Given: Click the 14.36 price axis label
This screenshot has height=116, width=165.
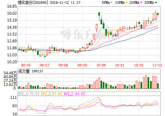Looking at the screenshot, I should coord(12,27).
